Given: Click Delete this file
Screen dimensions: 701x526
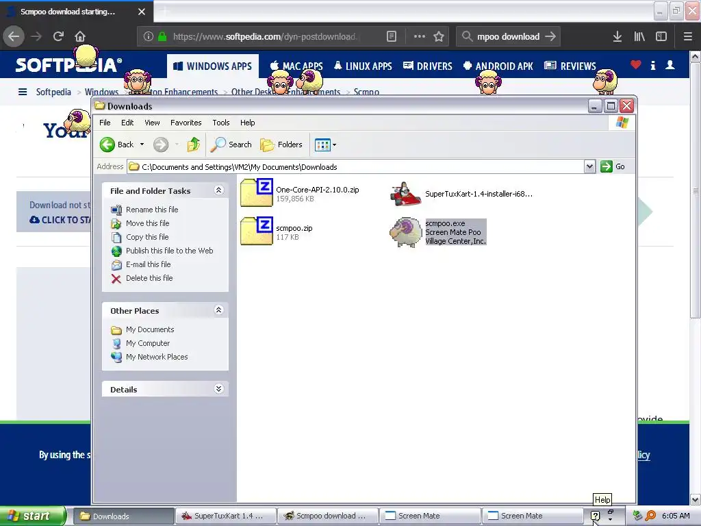Looking at the screenshot, I should click(149, 278).
